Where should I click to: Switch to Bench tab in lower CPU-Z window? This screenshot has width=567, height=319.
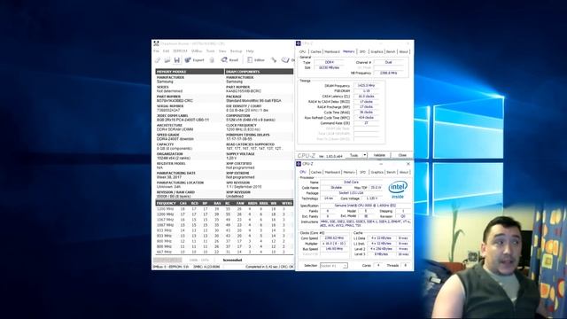pyautogui.click(x=391, y=172)
